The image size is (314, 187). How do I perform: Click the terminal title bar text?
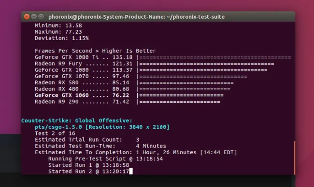point(136,17)
